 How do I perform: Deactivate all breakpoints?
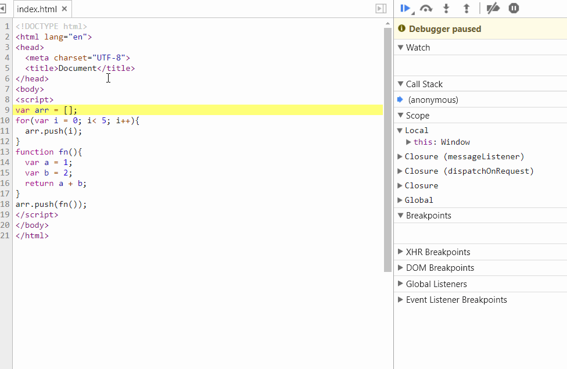point(493,8)
